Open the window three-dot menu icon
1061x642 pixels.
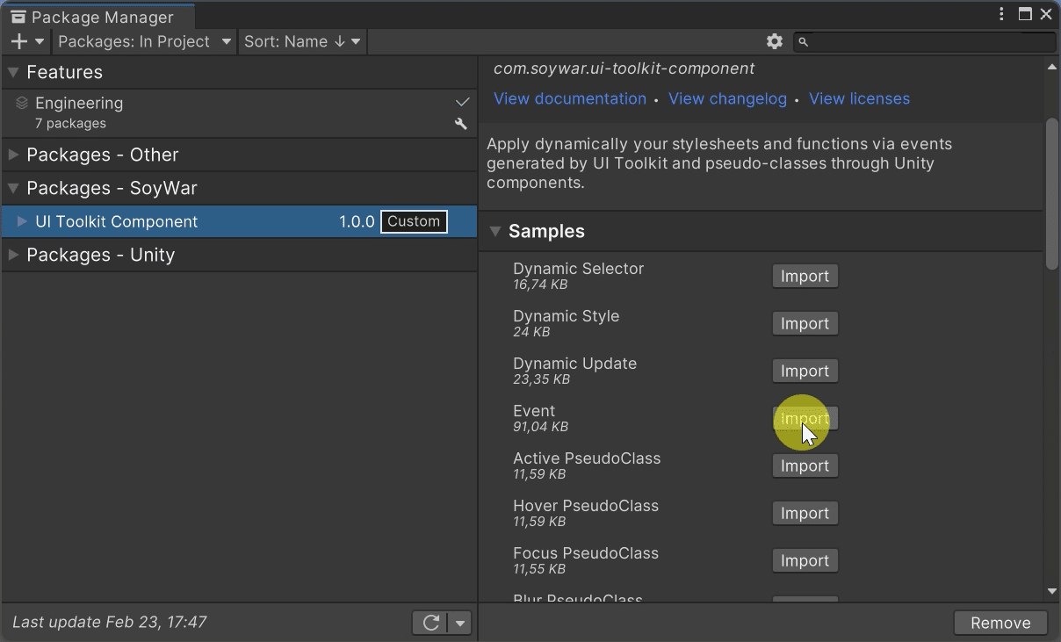1000,14
